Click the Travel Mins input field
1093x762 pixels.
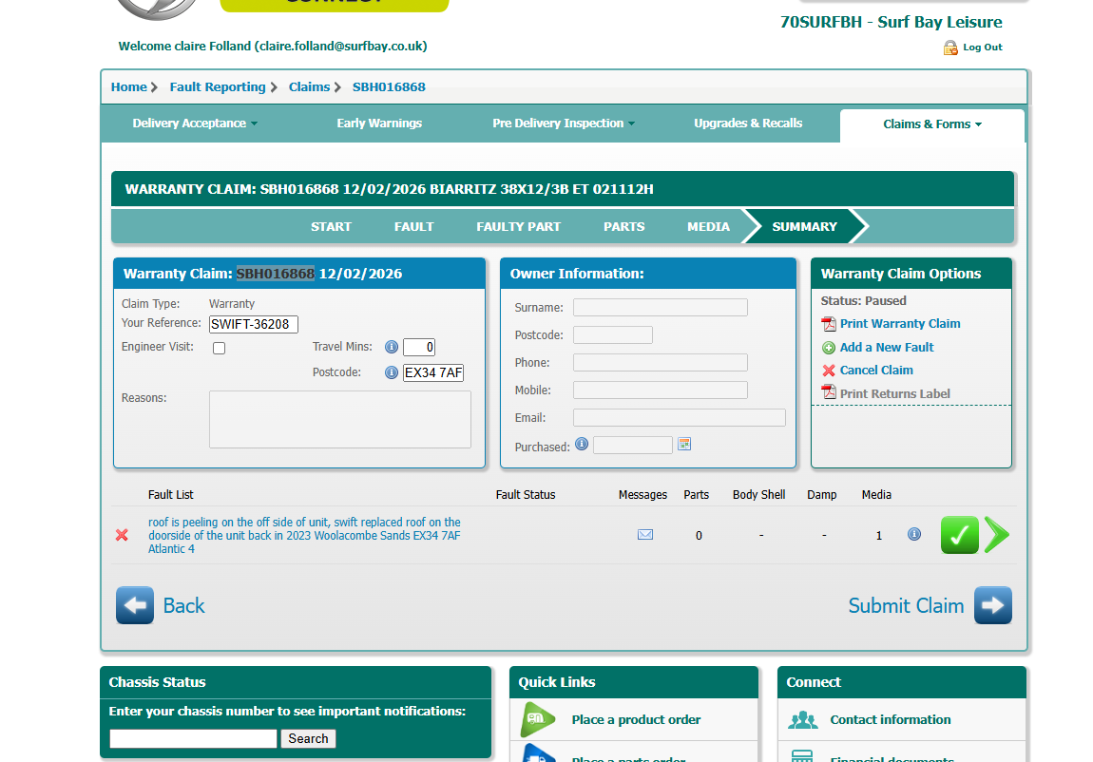click(x=419, y=347)
